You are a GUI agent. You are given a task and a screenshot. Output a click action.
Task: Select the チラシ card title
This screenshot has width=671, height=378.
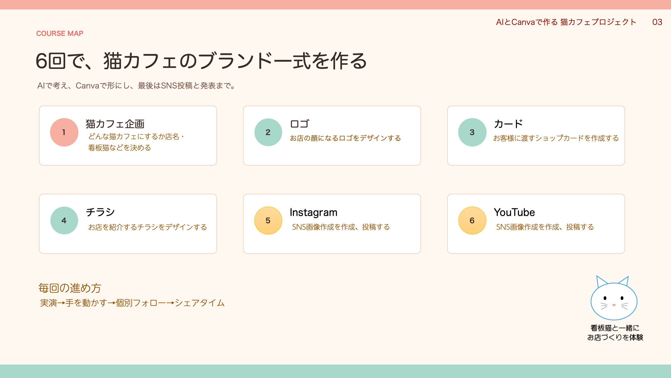(x=100, y=212)
